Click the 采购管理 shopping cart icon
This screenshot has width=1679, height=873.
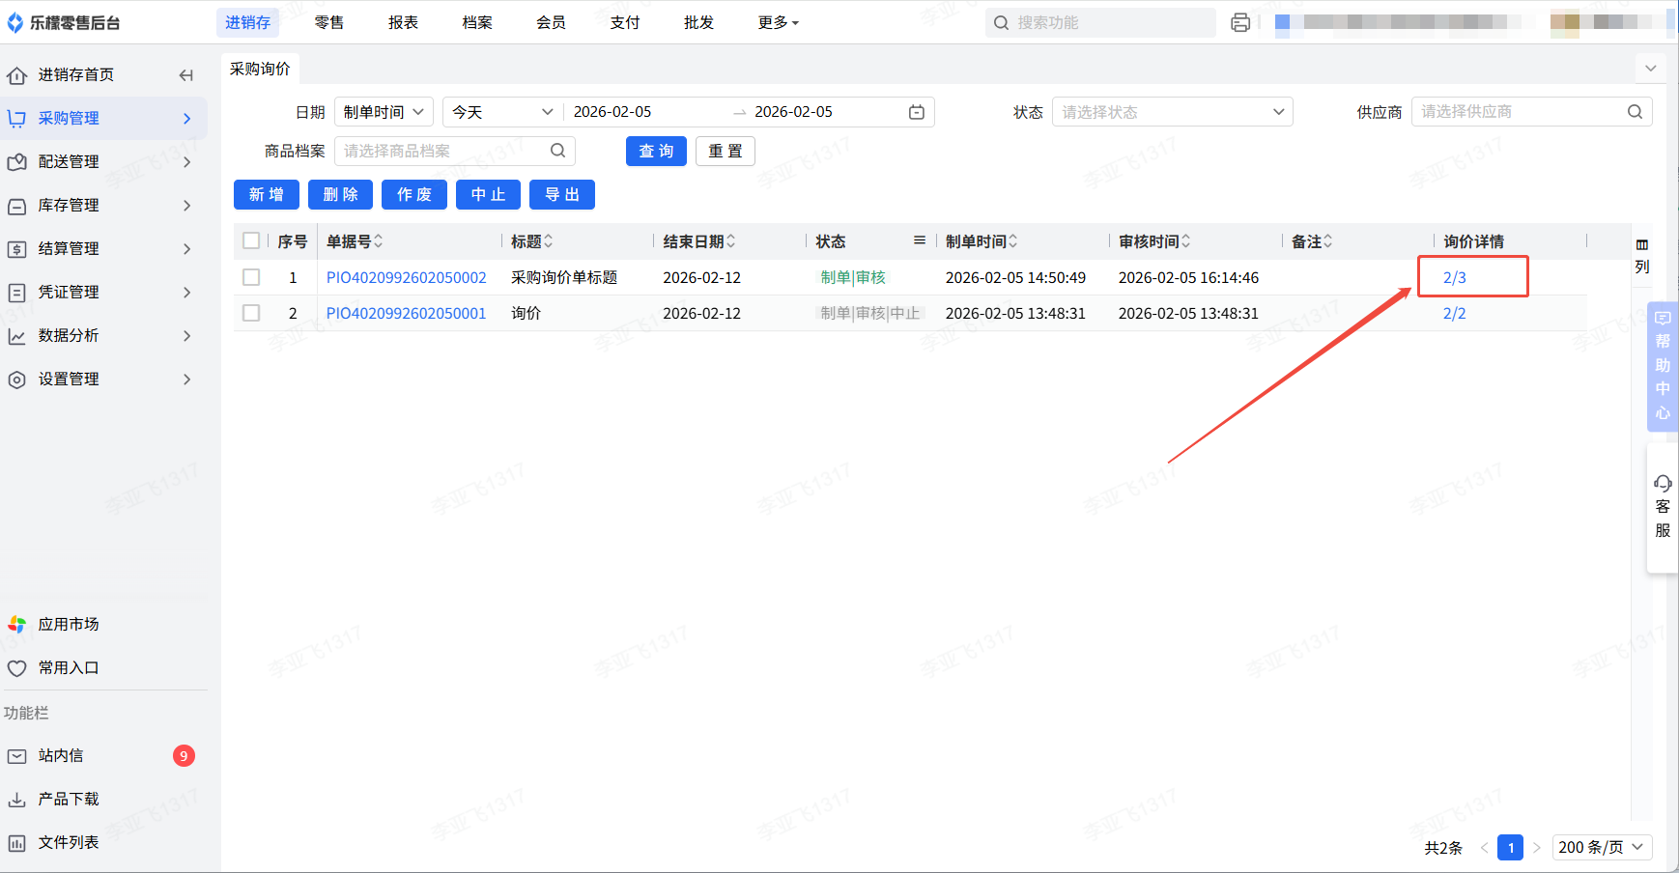click(16, 119)
